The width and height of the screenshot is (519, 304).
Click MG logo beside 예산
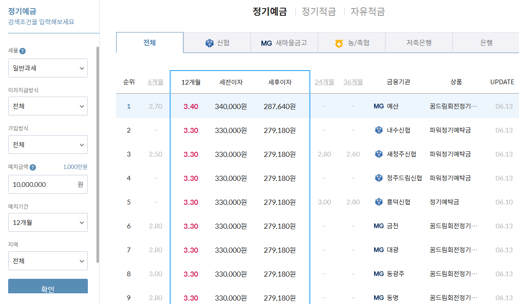pyautogui.click(x=379, y=106)
